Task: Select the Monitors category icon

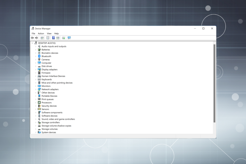Action: (39, 86)
